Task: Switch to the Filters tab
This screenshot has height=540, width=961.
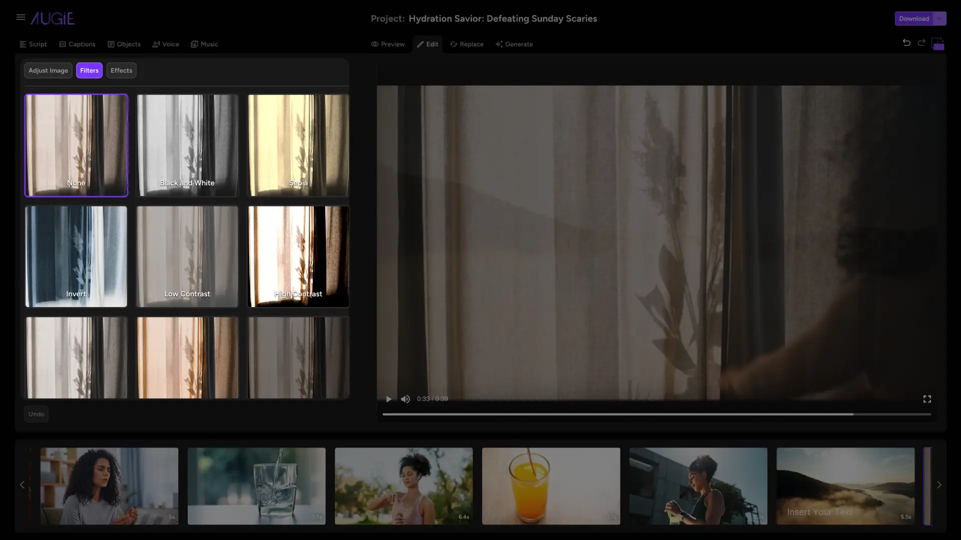Action: click(x=89, y=70)
